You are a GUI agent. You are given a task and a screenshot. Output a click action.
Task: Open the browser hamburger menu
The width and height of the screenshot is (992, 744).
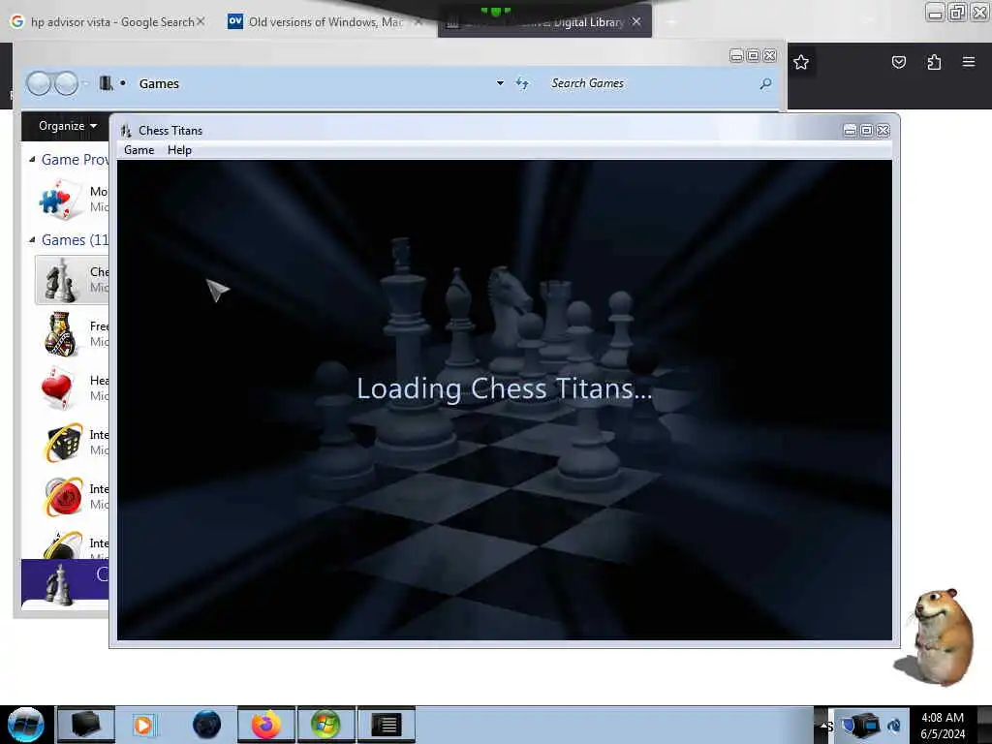point(968,62)
